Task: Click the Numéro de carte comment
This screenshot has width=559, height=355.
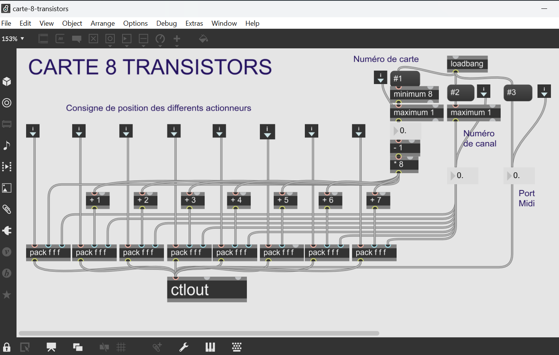Action: point(386,59)
